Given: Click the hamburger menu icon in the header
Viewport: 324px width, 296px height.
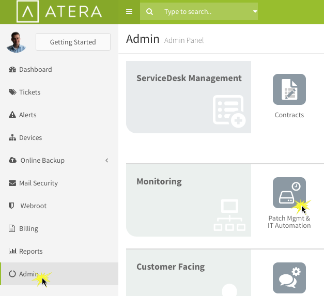Looking at the screenshot, I should 129,11.
